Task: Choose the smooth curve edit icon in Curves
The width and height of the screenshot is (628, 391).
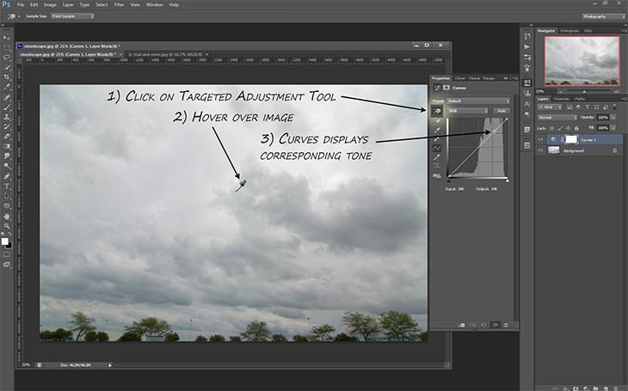Action: point(436,148)
